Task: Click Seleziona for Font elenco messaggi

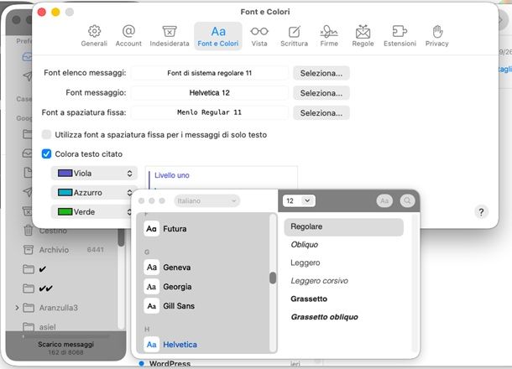Action: pyautogui.click(x=321, y=73)
